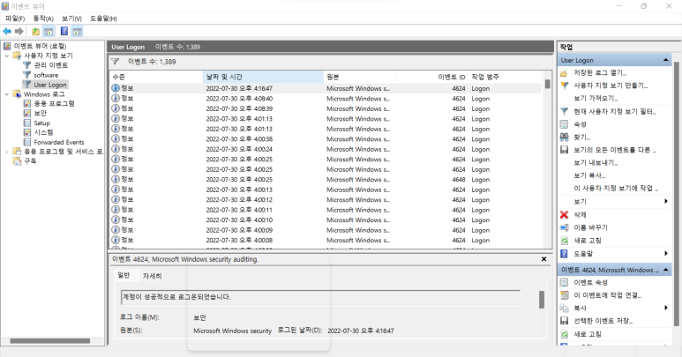Open the 복사 submenu arrow in actions
Screen dimensions: 682x357
pos(666,308)
